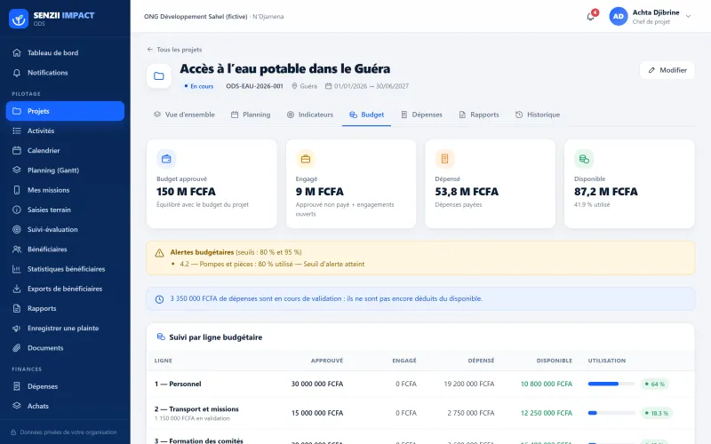
Task: Click the Senzii Impact logo icon
Action: click(19, 19)
